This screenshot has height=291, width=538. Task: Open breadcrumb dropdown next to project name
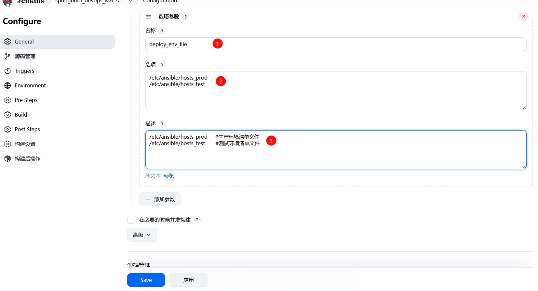coord(130,1)
